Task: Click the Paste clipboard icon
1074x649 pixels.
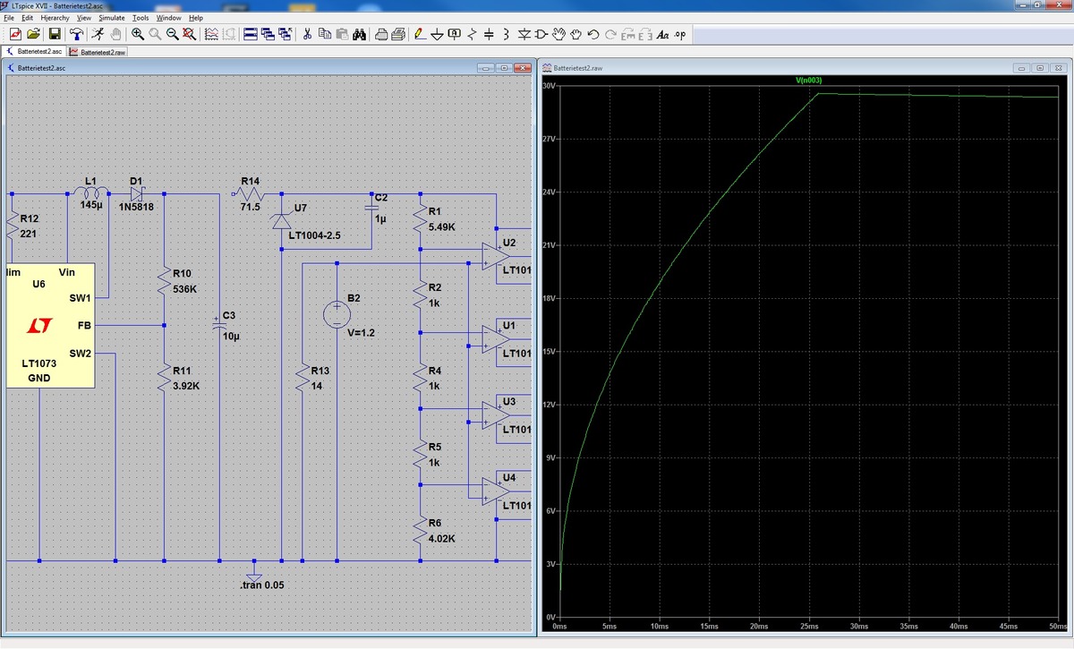Action: coord(341,34)
